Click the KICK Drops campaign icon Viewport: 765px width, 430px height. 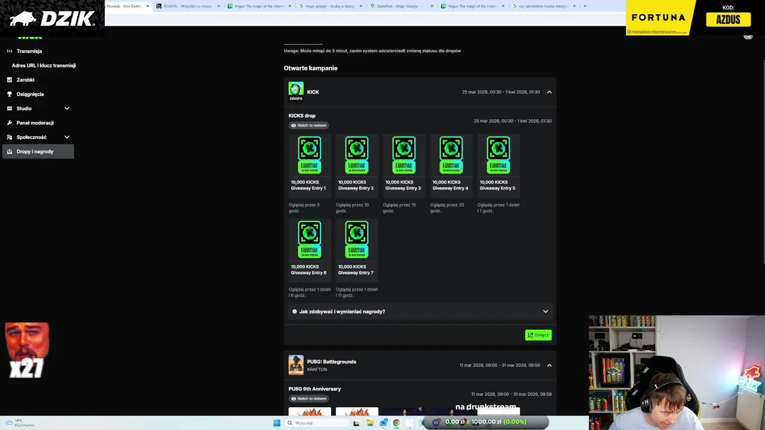pos(296,91)
